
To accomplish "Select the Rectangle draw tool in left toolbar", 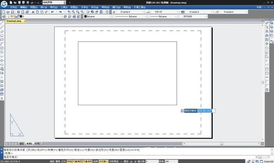I will tap(2, 40).
